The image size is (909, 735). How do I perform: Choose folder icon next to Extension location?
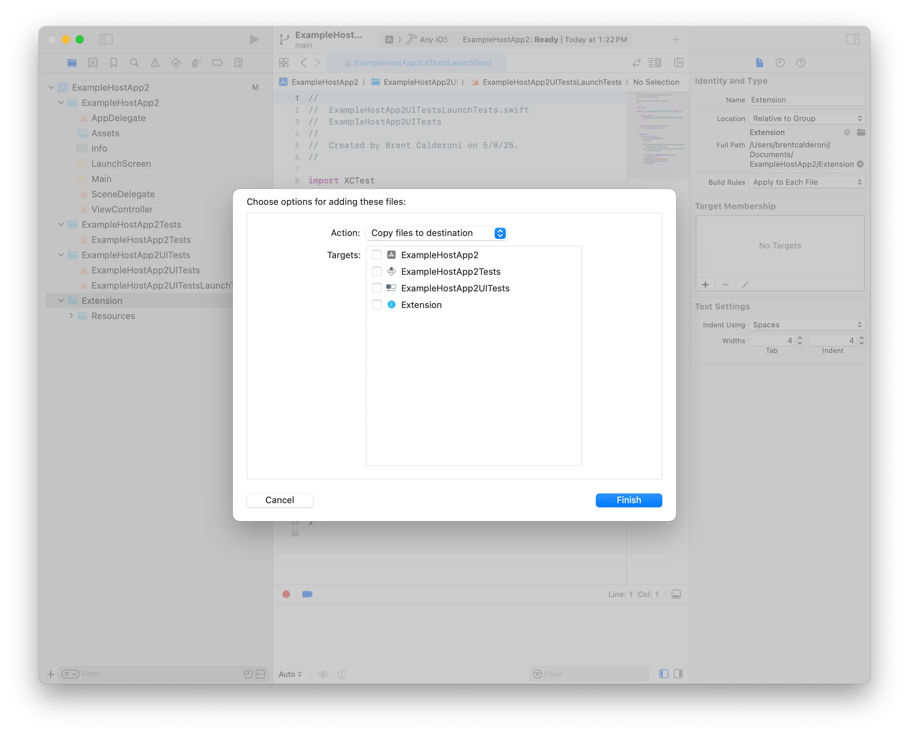coord(861,132)
